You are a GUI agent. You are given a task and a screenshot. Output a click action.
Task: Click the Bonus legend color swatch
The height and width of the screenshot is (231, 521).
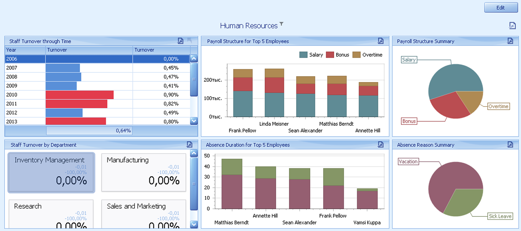pos(330,55)
